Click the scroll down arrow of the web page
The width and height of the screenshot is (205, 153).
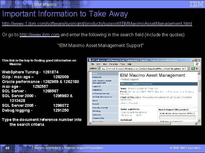[x=199, y=120]
